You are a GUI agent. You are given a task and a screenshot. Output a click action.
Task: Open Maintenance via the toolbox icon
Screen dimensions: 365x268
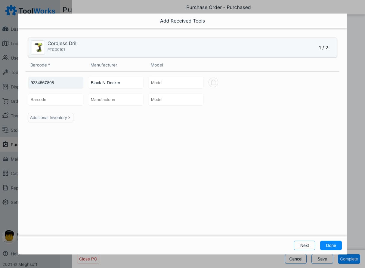(x=5, y=159)
